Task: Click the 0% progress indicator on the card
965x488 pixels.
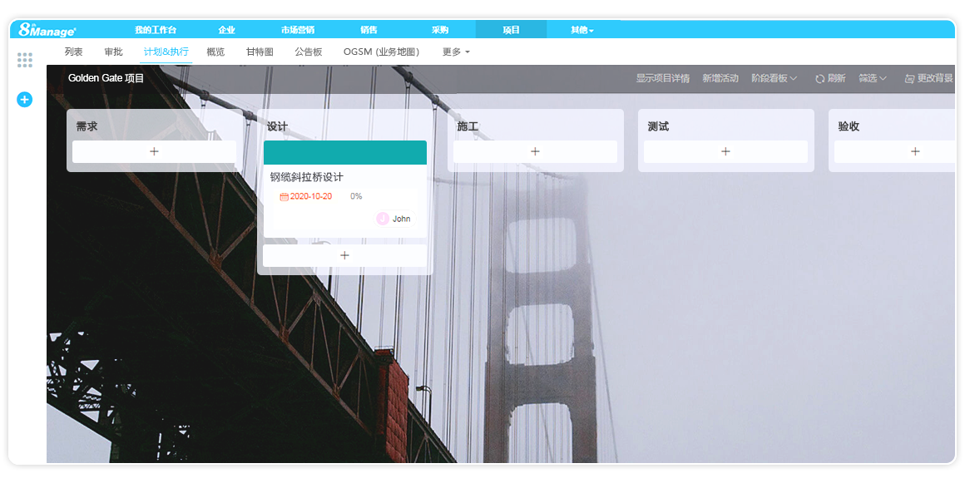Action: [356, 196]
